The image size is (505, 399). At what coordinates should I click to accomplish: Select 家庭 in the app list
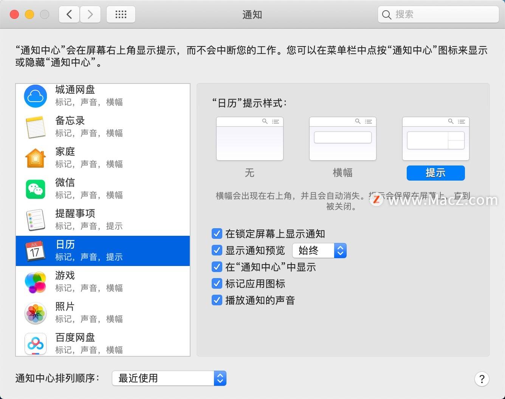click(103, 158)
